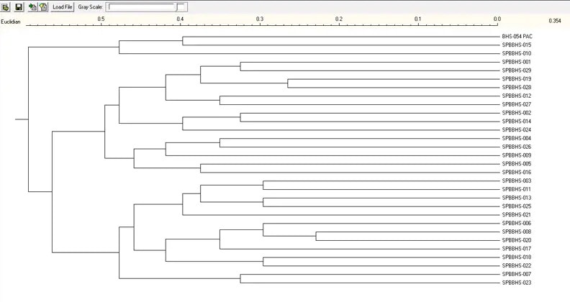This screenshot has height=302, width=570.
Task: Click the copy pages icon before Load File
Action: [43, 6]
